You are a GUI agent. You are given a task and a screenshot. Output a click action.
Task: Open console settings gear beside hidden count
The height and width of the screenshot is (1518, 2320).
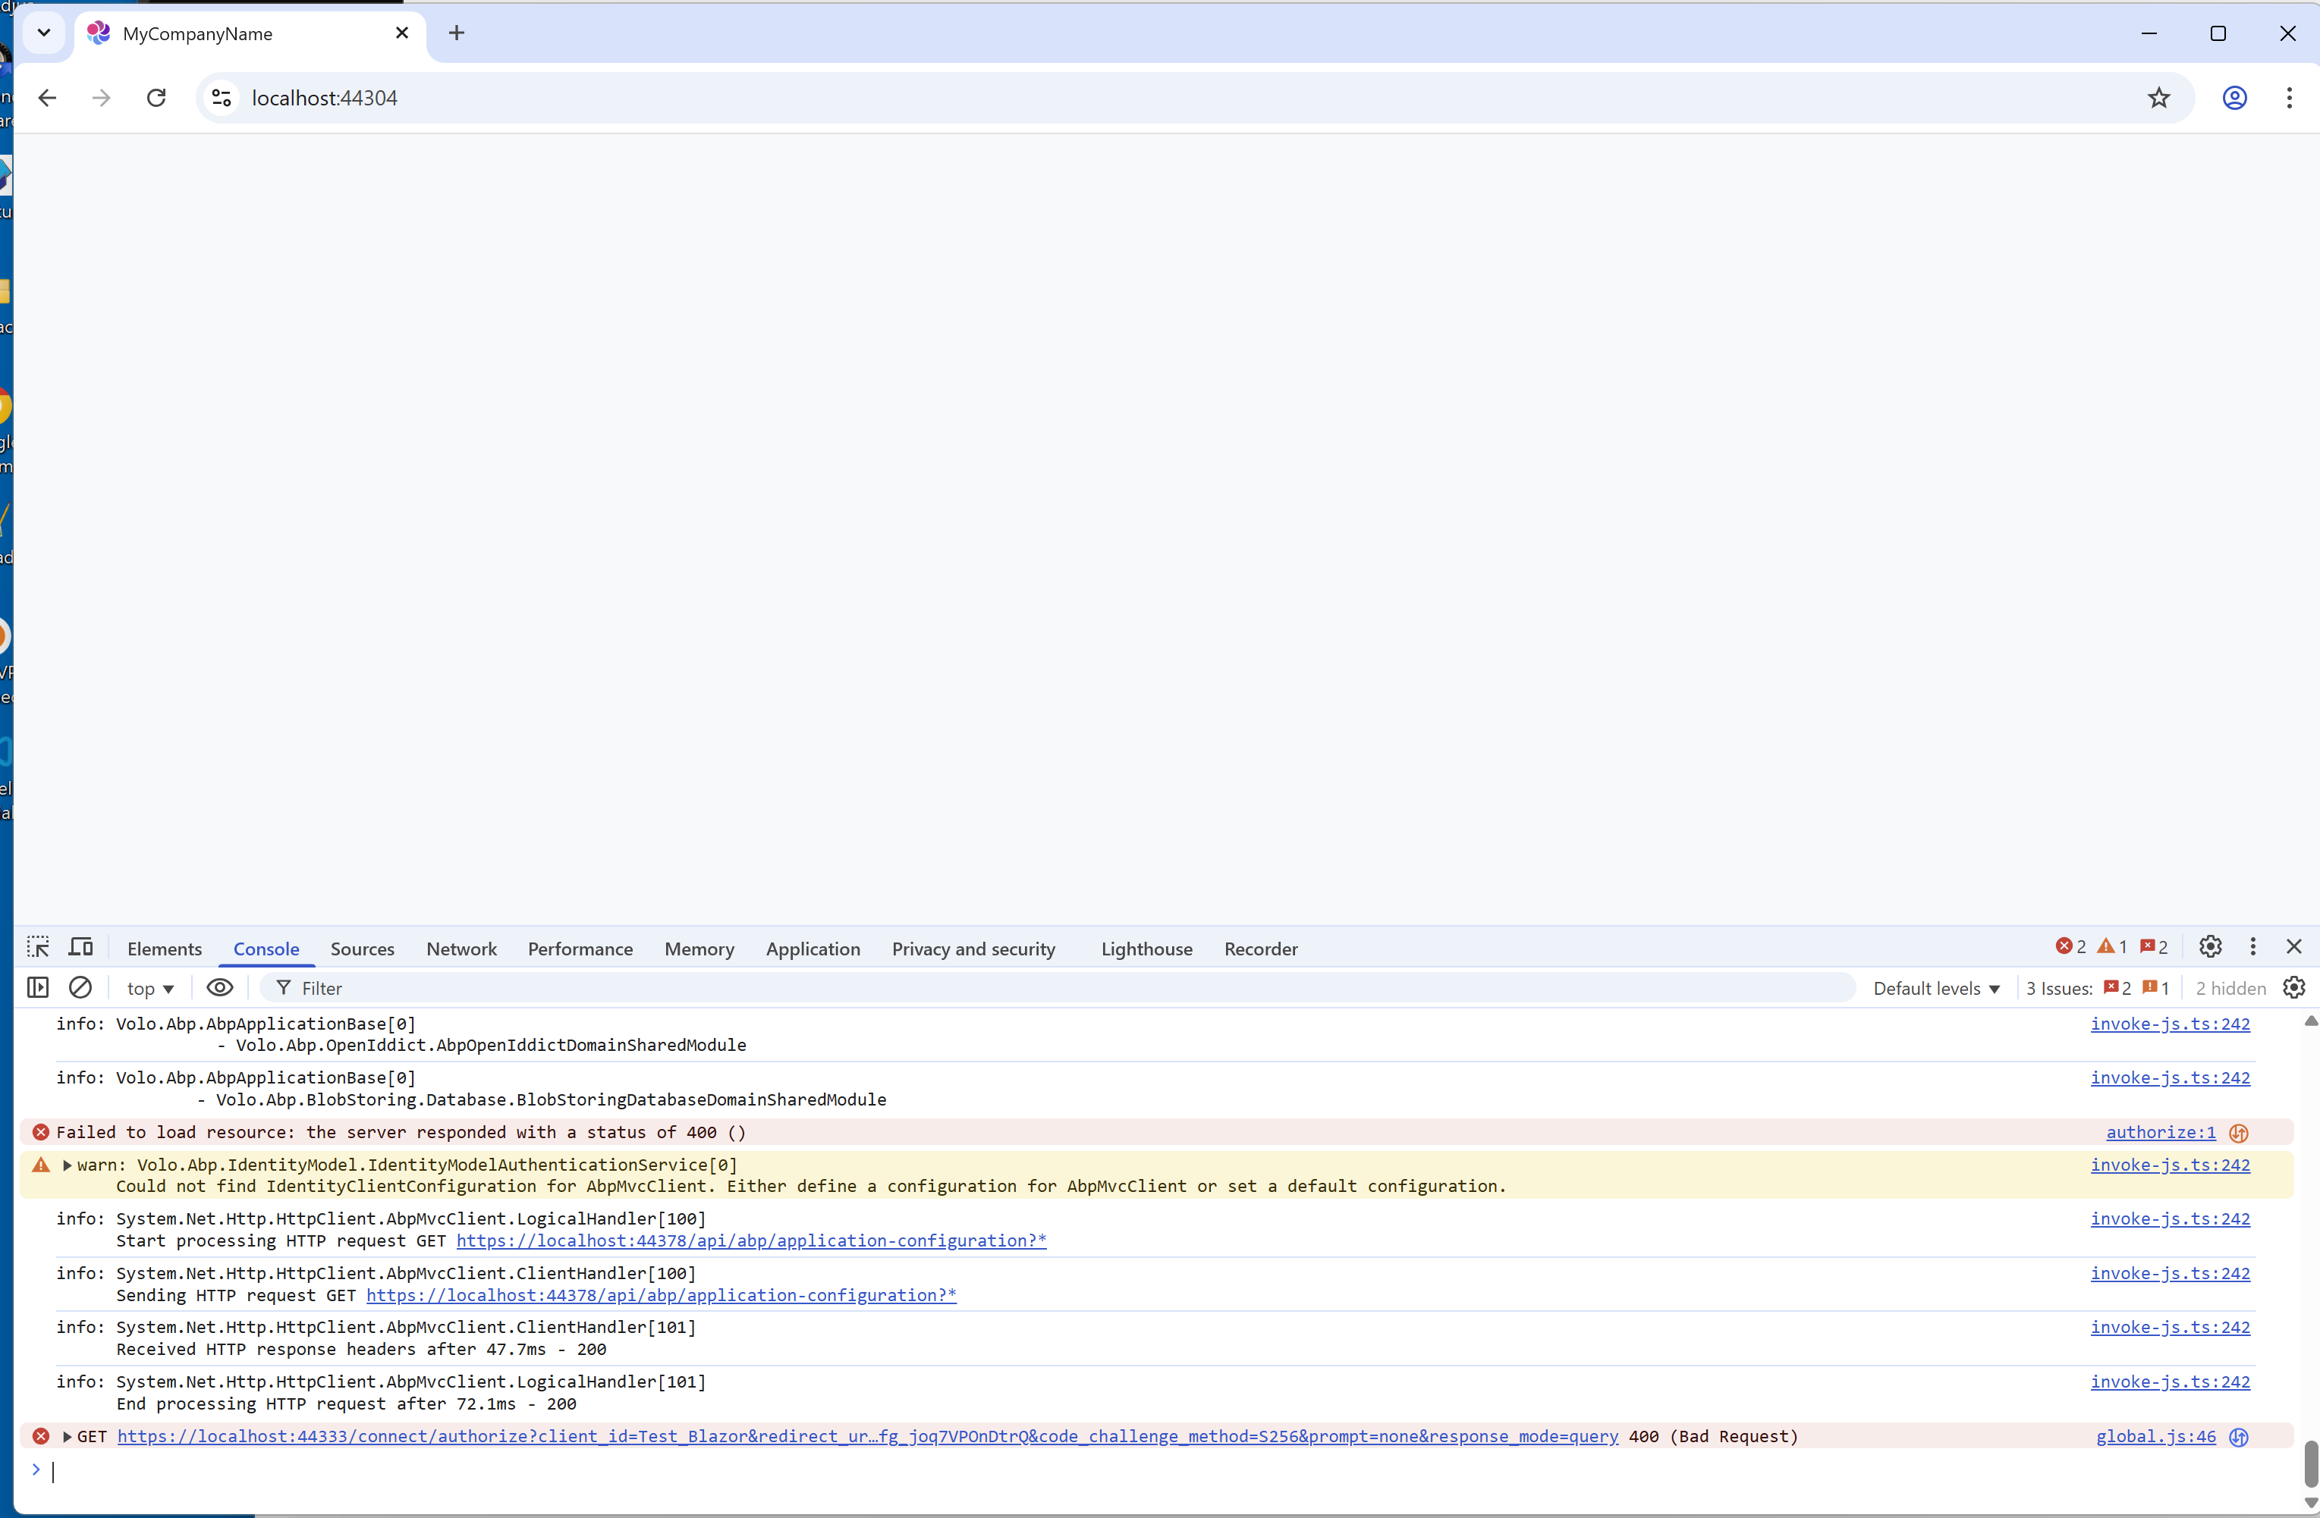coord(2295,988)
